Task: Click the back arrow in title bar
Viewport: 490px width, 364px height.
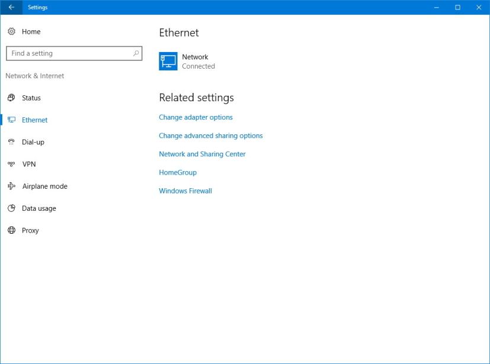Action: (x=11, y=7)
